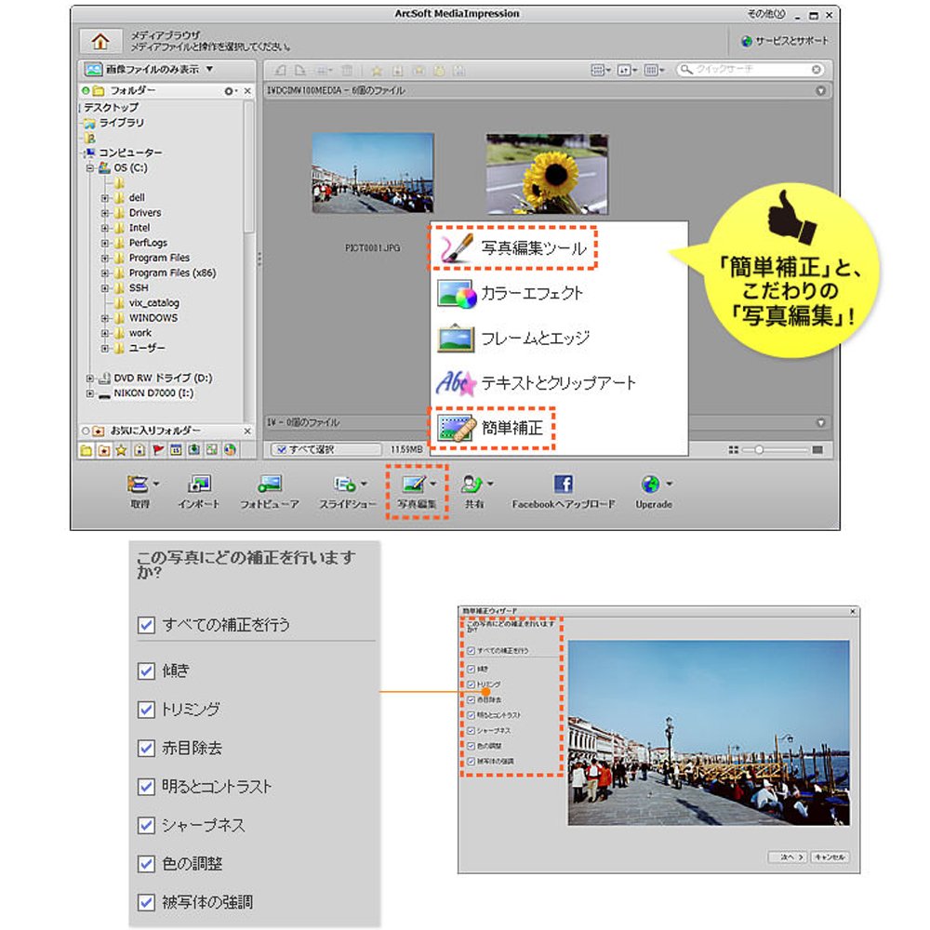
Task: Open the 共有 share tool
Action: tap(472, 485)
